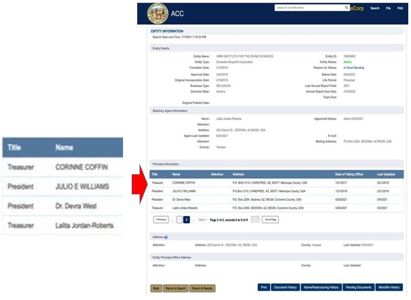Open the File menu in header
The width and height of the screenshot is (411, 300).
(x=388, y=9)
